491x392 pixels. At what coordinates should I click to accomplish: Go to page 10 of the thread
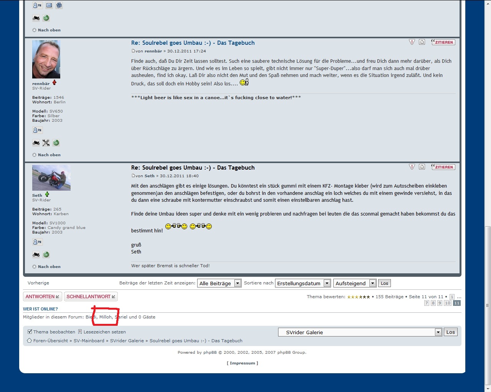coord(447,303)
